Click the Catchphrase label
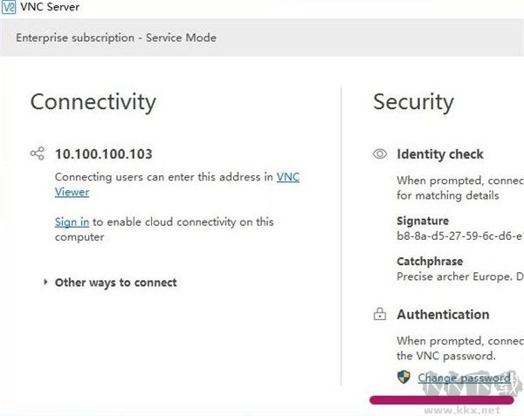 tap(430, 262)
